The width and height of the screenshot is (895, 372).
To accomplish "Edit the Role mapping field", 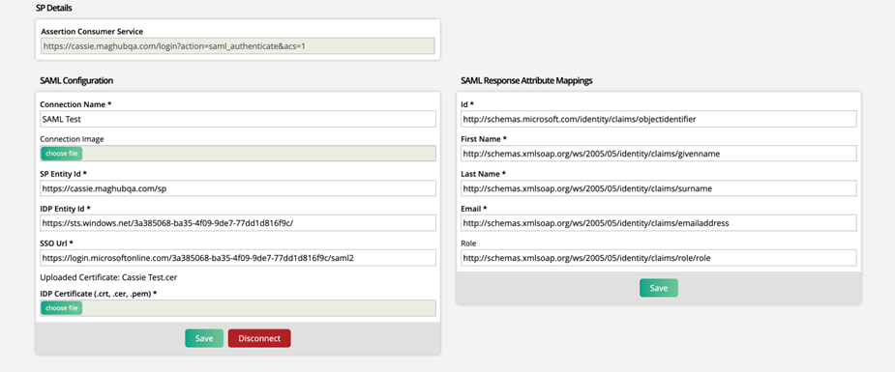I will (x=659, y=258).
